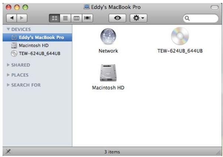The width and height of the screenshot is (223, 157).
Task: Click the laptop icon in the title bar
Action: click(87, 7)
